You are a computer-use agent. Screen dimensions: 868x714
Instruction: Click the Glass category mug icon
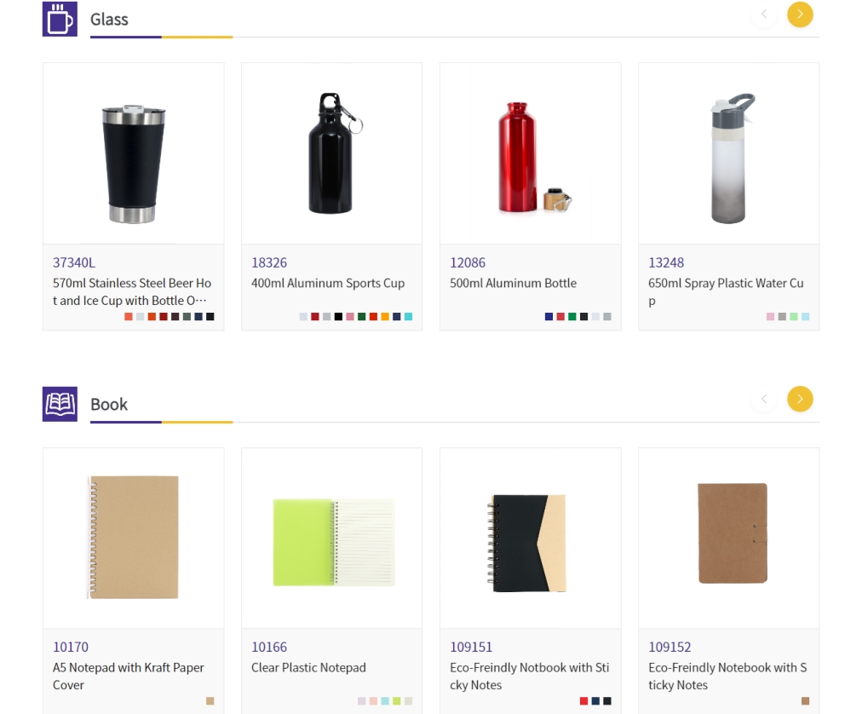coord(60,19)
